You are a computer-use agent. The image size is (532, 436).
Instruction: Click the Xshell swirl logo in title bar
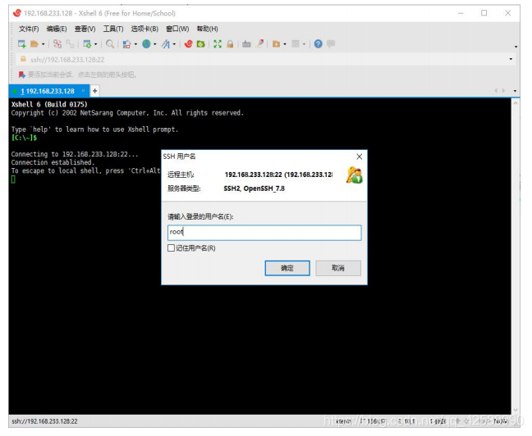pos(16,13)
